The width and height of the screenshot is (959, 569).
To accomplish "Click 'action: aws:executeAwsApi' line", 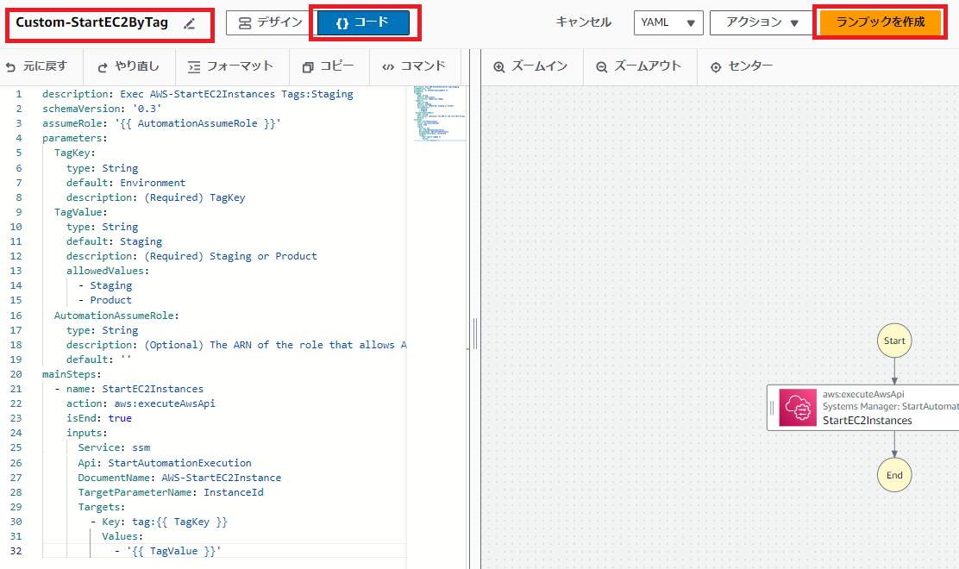I will (x=141, y=403).
